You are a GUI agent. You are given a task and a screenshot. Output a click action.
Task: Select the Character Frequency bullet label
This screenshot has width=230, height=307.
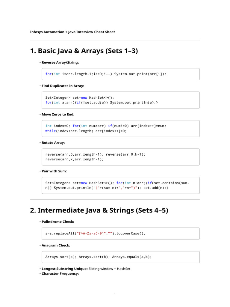[x=60, y=273]
